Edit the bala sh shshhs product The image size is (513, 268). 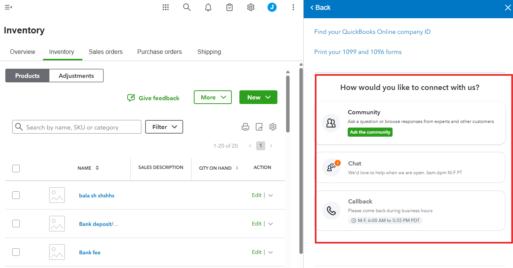pos(256,195)
